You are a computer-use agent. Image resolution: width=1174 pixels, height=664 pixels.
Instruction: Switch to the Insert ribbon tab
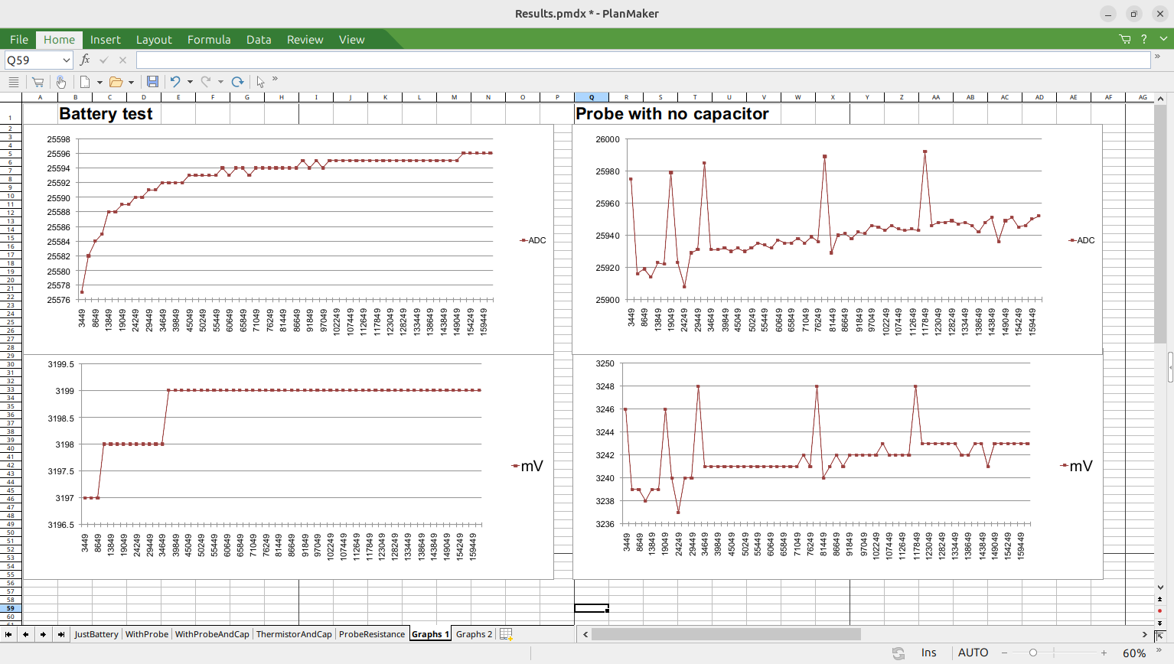coord(105,40)
